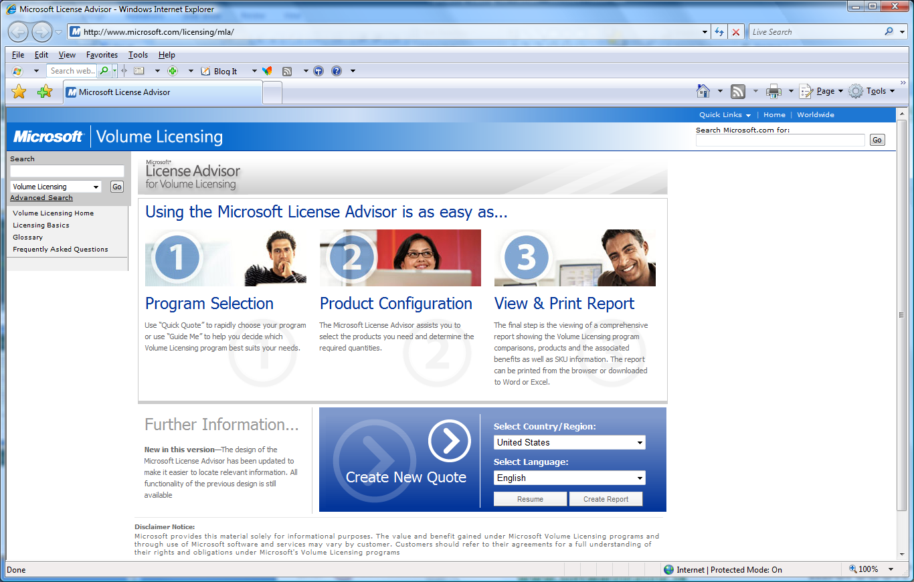
Task: Click the Refresh icon beside address bar
Action: (x=719, y=32)
